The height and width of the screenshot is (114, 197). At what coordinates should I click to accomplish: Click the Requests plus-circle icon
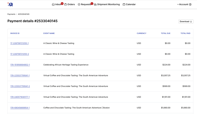click(x=79, y=5)
